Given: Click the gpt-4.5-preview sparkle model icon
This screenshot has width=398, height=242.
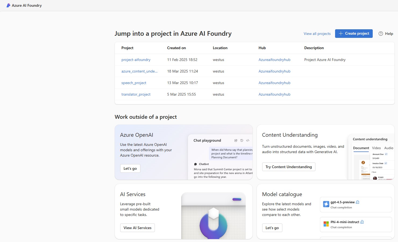Looking at the screenshot, I should (326, 204).
